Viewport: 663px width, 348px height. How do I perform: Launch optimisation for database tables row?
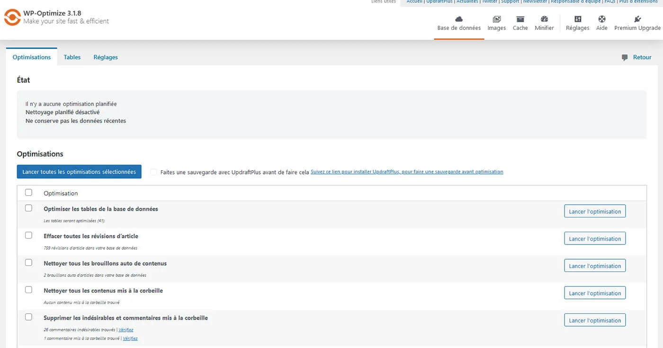pyautogui.click(x=595, y=211)
